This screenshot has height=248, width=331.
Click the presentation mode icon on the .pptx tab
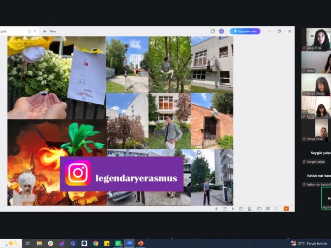click(x=29, y=31)
